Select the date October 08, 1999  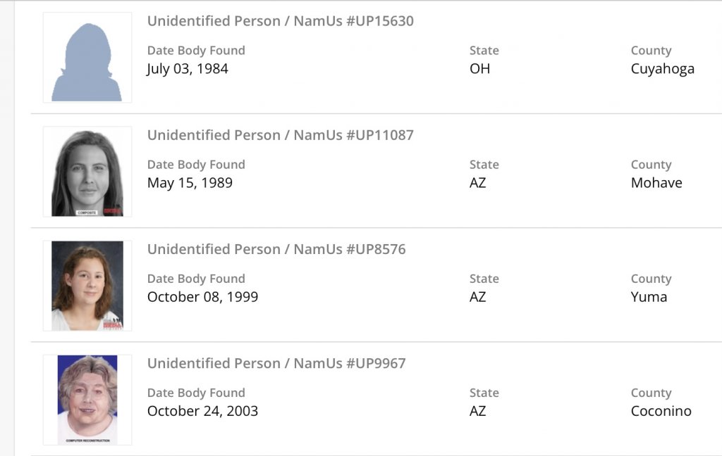(202, 297)
